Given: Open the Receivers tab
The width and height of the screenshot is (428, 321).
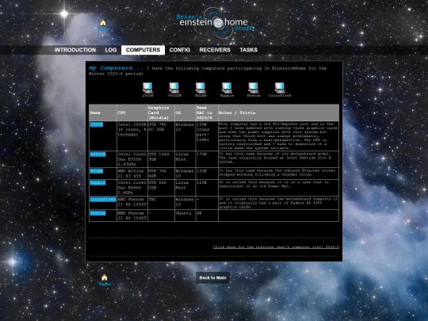Looking at the screenshot, I should pyautogui.click(x=215, y=50).
